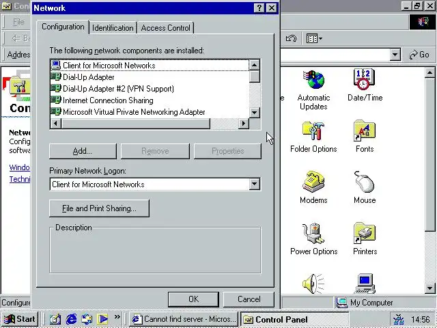The width and height of the screenshot is (437, 328).
Task: Click the Control Panel taskbar button
Action: click(295, 319)
